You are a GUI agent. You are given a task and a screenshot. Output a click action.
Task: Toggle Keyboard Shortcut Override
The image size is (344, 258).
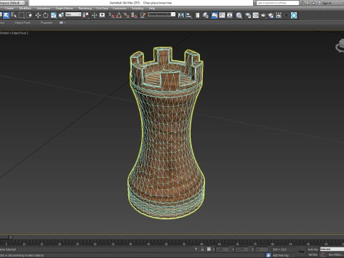pyautogui.click(x=102, y=15)
